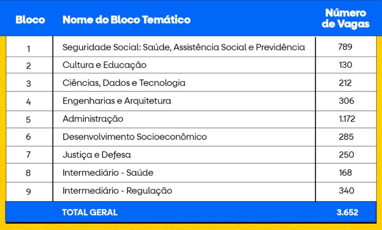The image size is (382, 230).
Task: Select the "Seguridade Social" row name
Action: tap(184, 47)
